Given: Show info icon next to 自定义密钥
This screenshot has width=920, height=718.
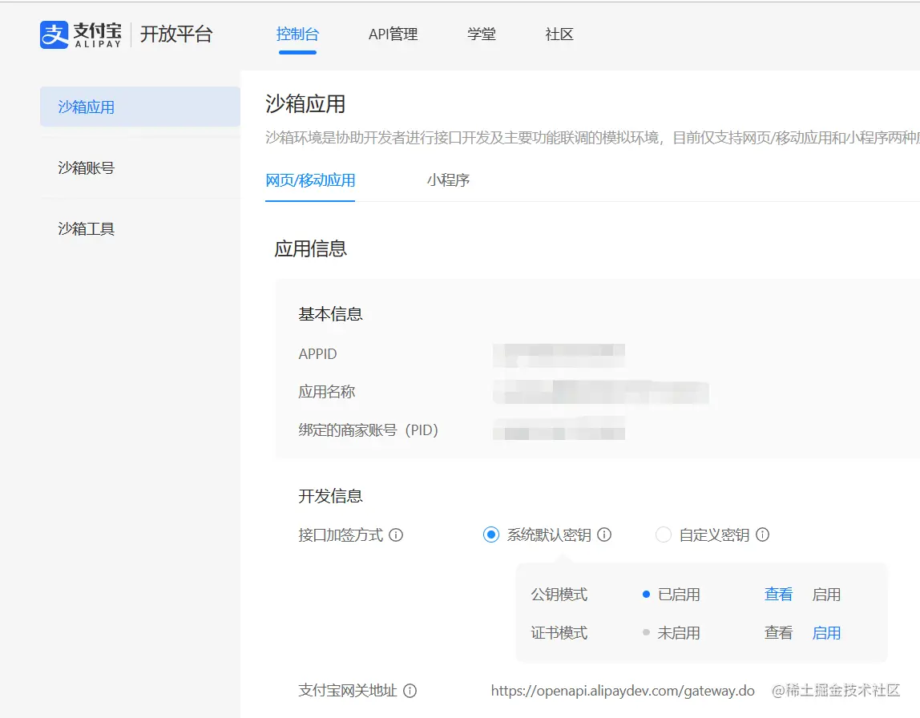Looking at the screenshot, I should click(762, 535).
